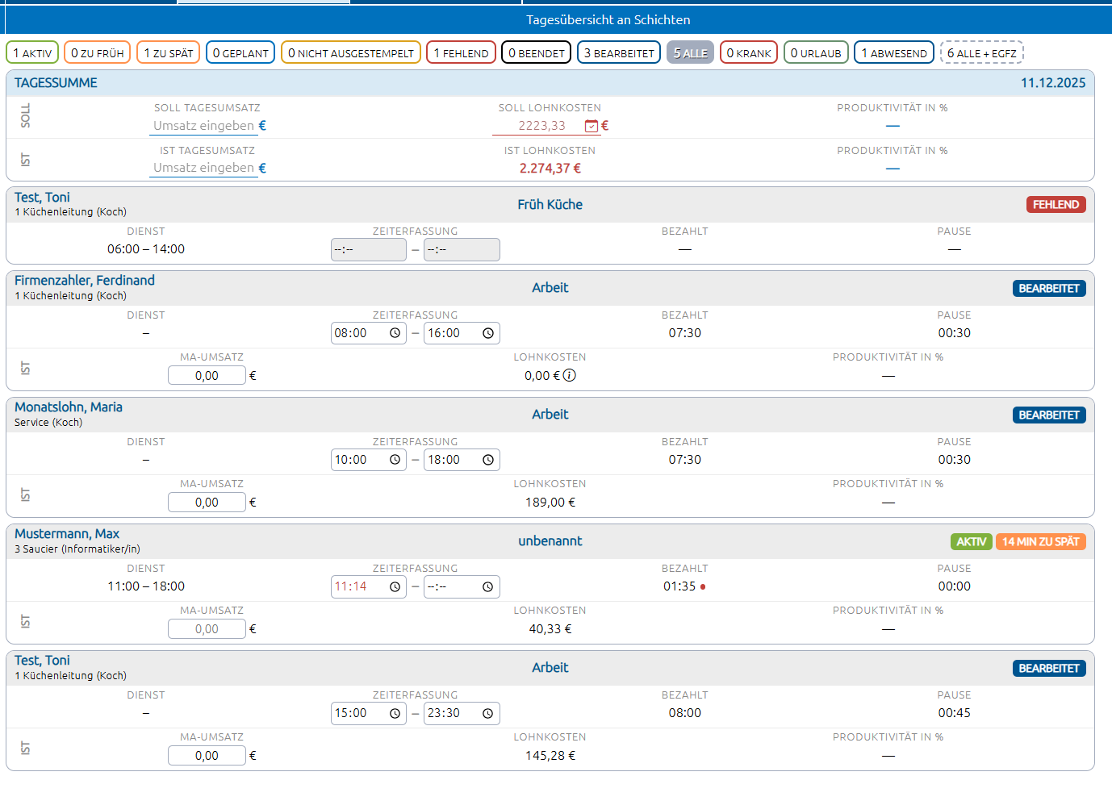Open Mustermann, Max employee entry

(x=67, y=534)
